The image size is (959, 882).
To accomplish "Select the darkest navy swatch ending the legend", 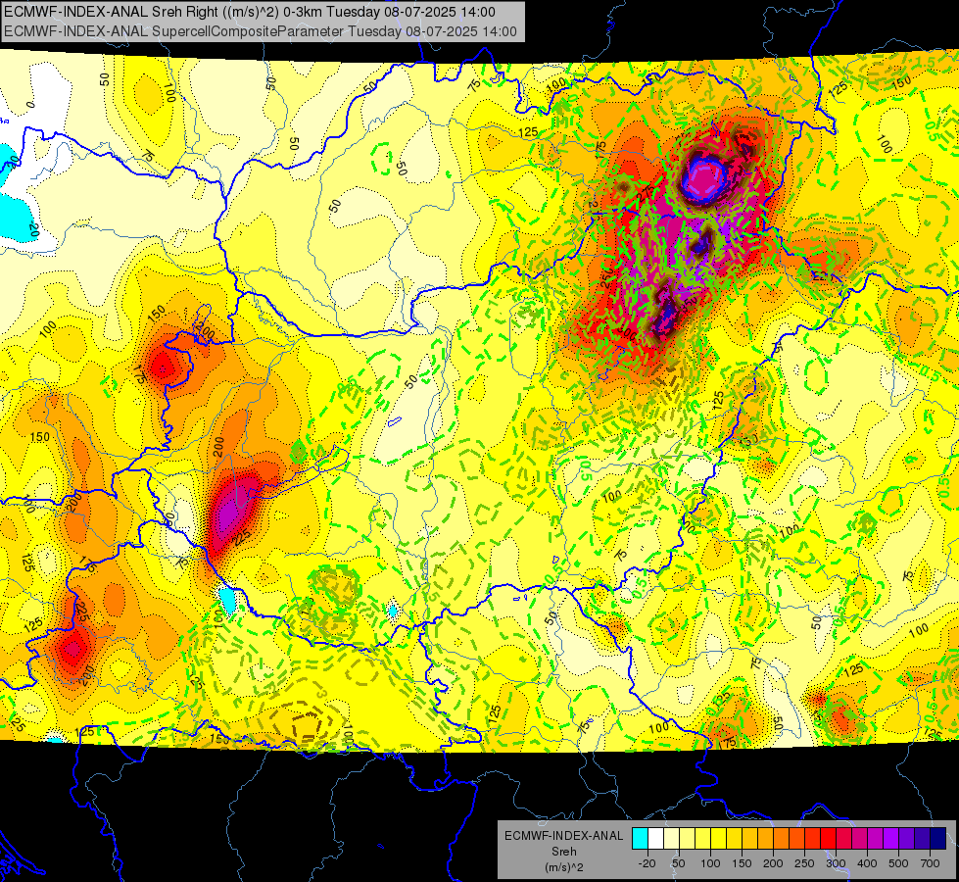I will (938, 838).
